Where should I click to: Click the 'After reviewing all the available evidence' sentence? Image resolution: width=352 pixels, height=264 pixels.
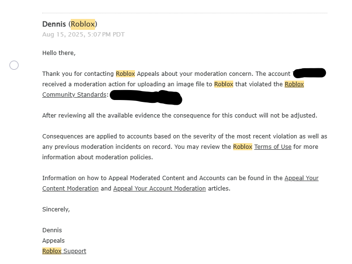180,115
